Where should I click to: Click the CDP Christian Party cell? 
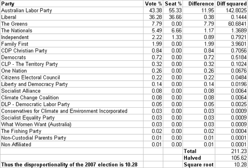[72, 51]
